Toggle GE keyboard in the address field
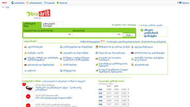 pyautogui.click(x=119, y=34)
